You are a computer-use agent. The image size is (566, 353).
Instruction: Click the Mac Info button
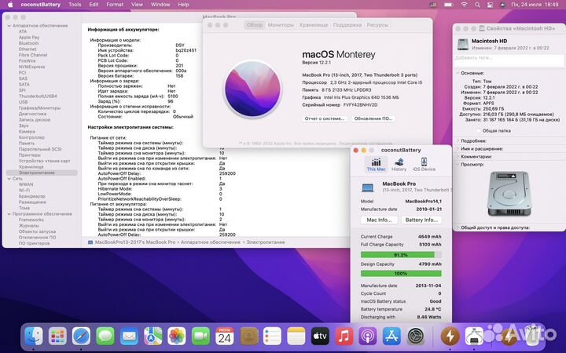(x=379, y=220)
